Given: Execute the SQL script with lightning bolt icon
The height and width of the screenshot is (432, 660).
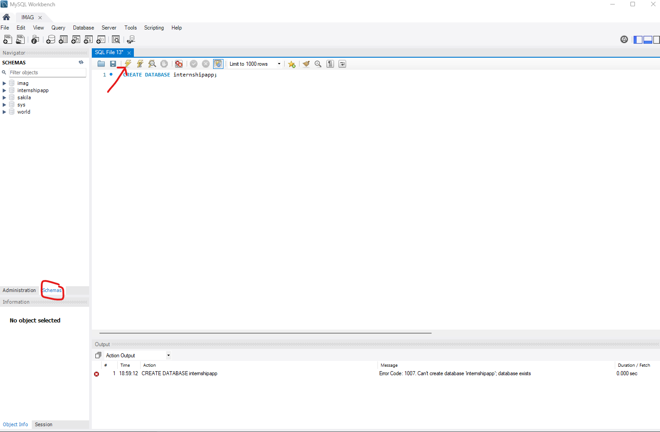Looking at the screenshot, I should tap(128, 64).
